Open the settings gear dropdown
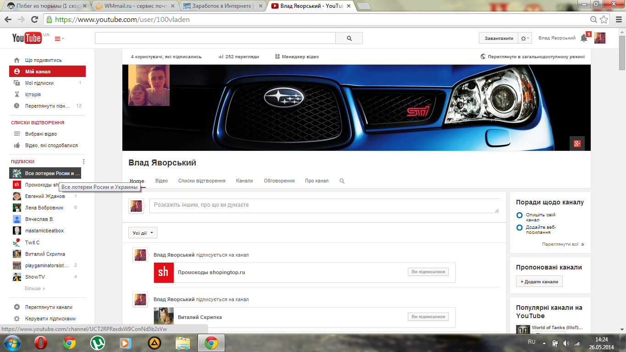 [525, 38]
